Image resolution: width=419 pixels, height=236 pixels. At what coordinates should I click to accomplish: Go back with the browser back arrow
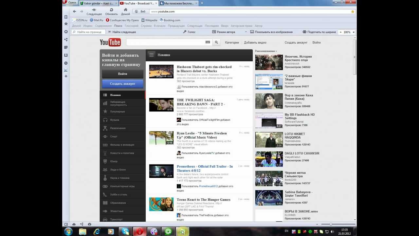pyautogui.click(x=74, y=11)
